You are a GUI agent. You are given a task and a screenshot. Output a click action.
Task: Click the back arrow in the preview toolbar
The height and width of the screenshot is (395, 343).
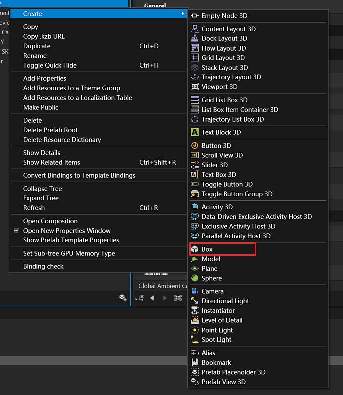[152, 298]
